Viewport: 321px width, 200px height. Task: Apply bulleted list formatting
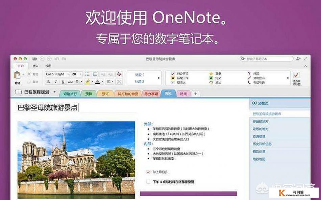pyautogui.click(x=88, y=74)
